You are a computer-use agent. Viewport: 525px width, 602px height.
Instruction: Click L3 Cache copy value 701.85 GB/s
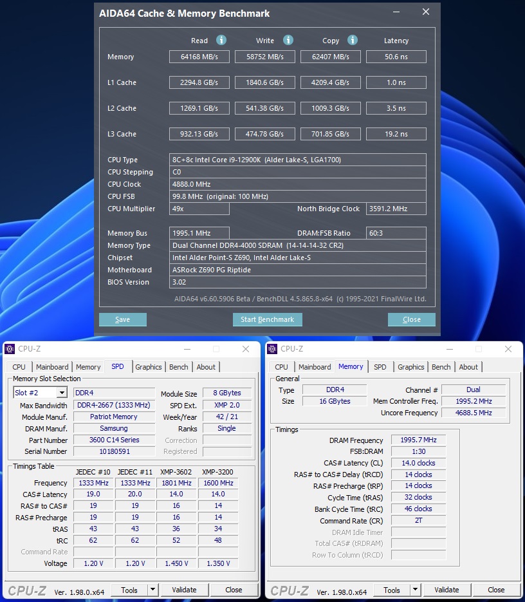click(331, 134)
